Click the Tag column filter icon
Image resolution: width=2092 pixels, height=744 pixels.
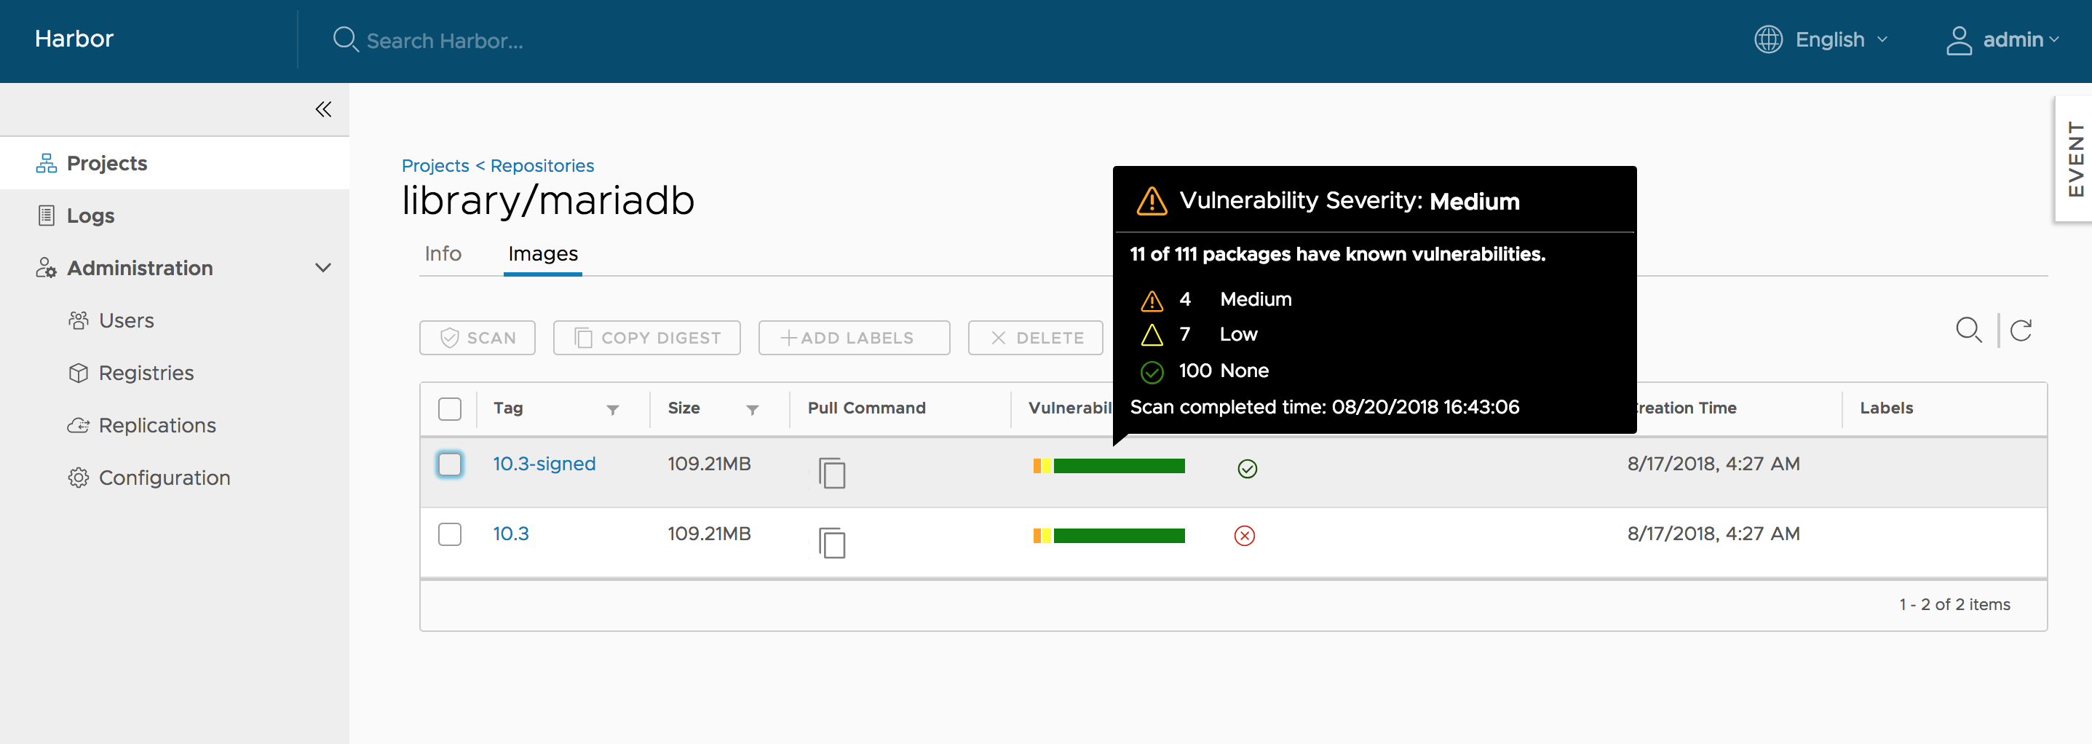tap(612, 409)
